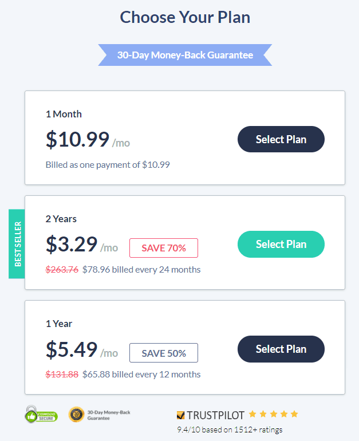Click the SAVE 50% badge

(164, 353)
